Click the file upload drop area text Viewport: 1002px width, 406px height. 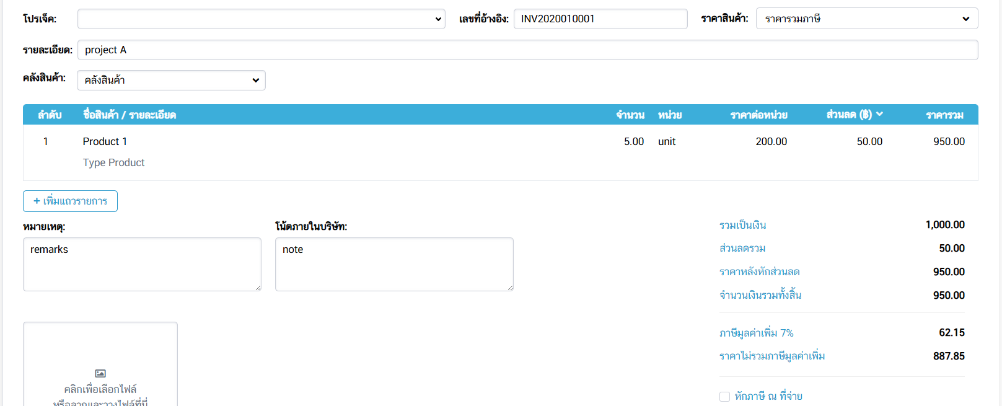point(100,391)
